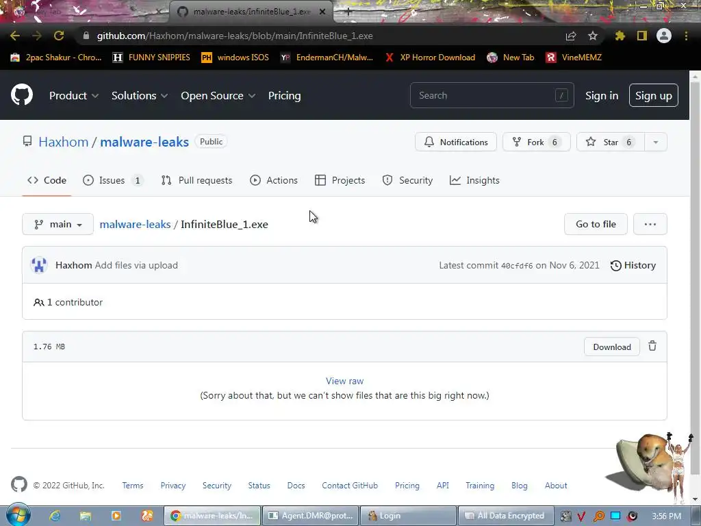Viewport: 701px width, 526px height.
Task: Open commit hash 40cfdf6
Action: tap(517, 266)
